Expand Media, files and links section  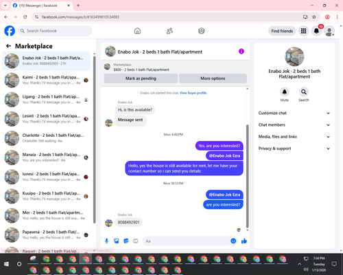click(x=294, y=137)
